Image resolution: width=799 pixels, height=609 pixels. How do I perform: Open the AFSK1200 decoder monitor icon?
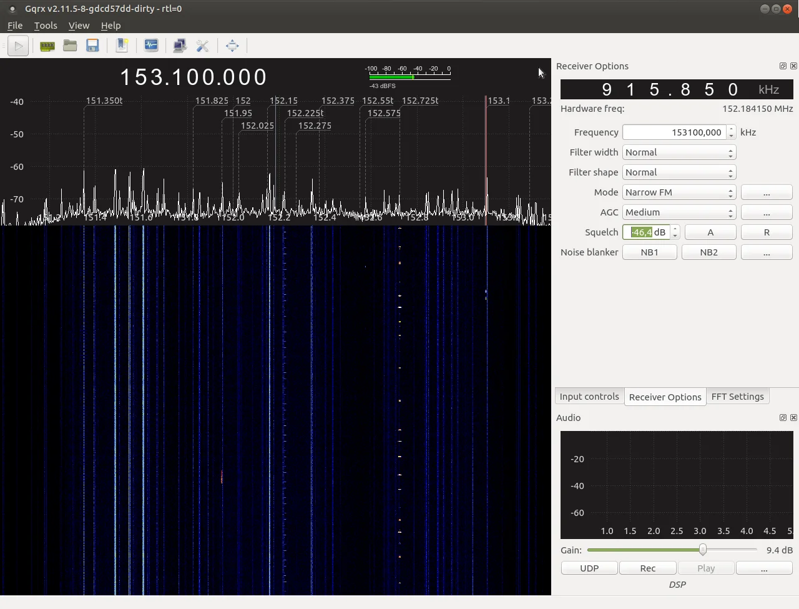click(x=151, y=46)
